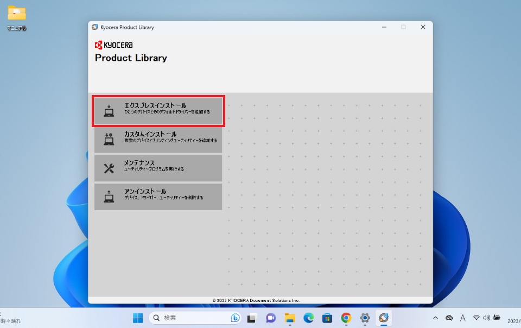
Task: Open Settings gear in taskbar
Action: (x=365, y=318)
